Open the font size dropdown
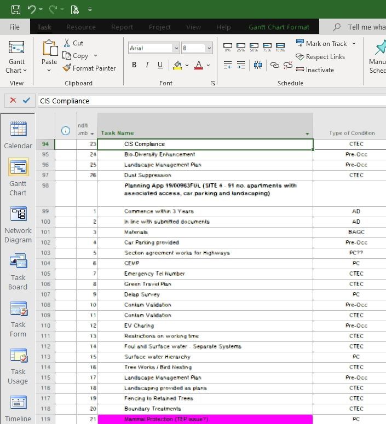Viewport: 386px width, 424px height. (x=209, y=48)
